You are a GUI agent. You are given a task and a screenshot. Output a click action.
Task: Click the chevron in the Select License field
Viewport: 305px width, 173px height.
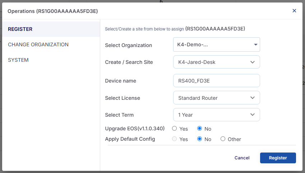(253, 98)
